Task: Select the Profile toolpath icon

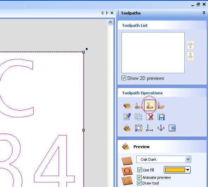Action: point(138,106)
